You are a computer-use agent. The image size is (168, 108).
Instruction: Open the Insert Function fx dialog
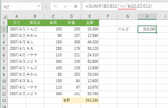click(x=76, y=6)
